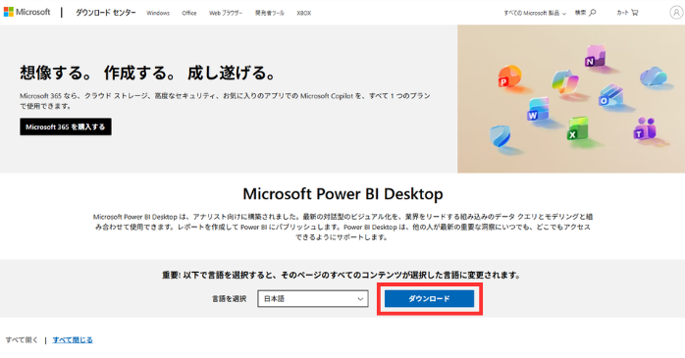The height and width of the screenshot is (358, 685).
Task: Click the 言語を選択 label
Action: coord(230,298)
